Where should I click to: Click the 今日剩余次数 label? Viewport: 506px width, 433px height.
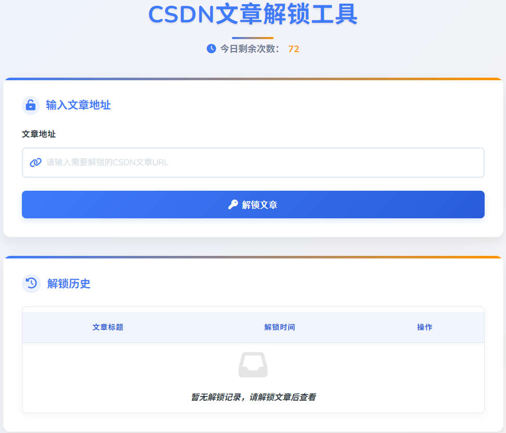click(x=250, y=49)
